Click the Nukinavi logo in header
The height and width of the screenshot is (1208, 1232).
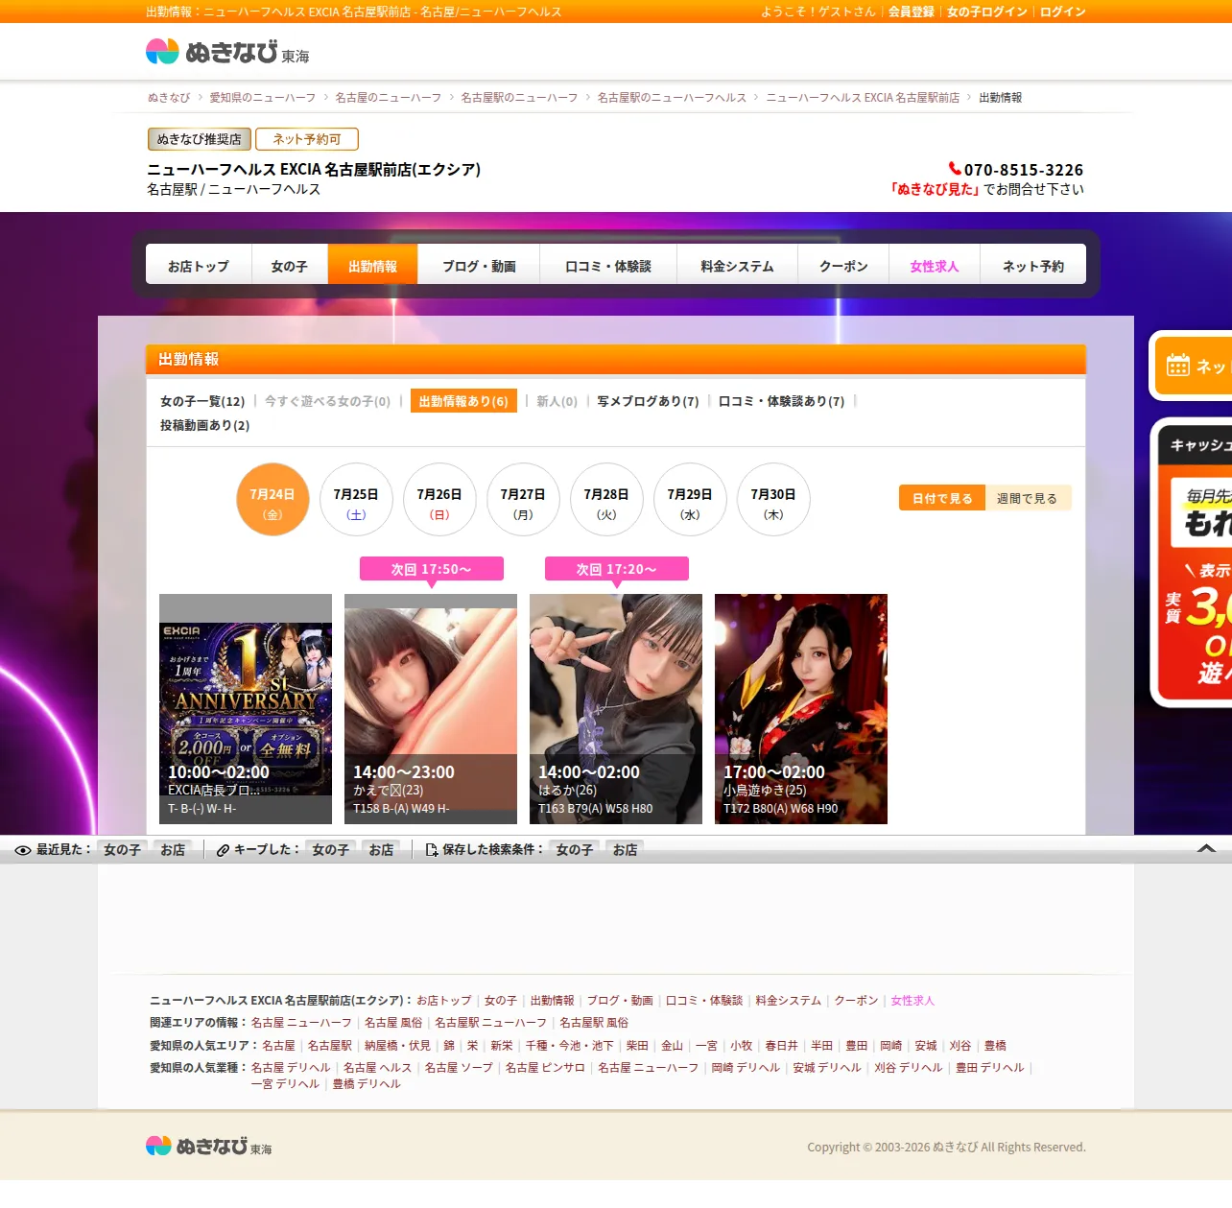227,52
